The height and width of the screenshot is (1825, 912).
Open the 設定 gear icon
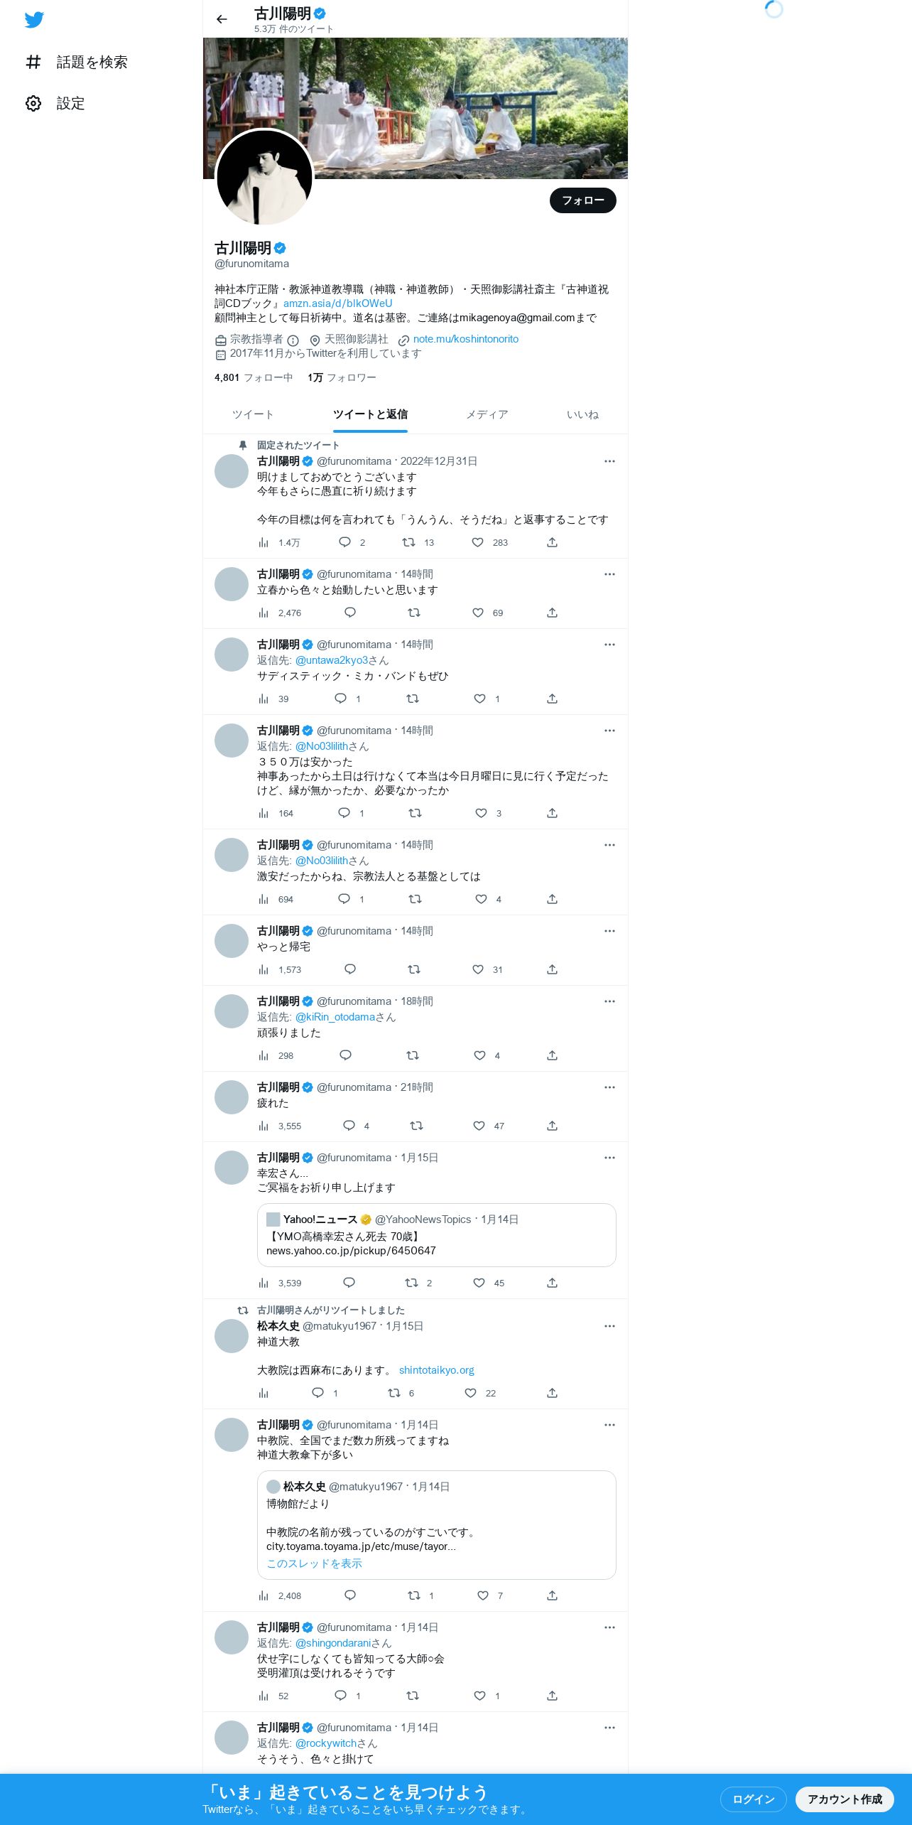click(33, 104)
